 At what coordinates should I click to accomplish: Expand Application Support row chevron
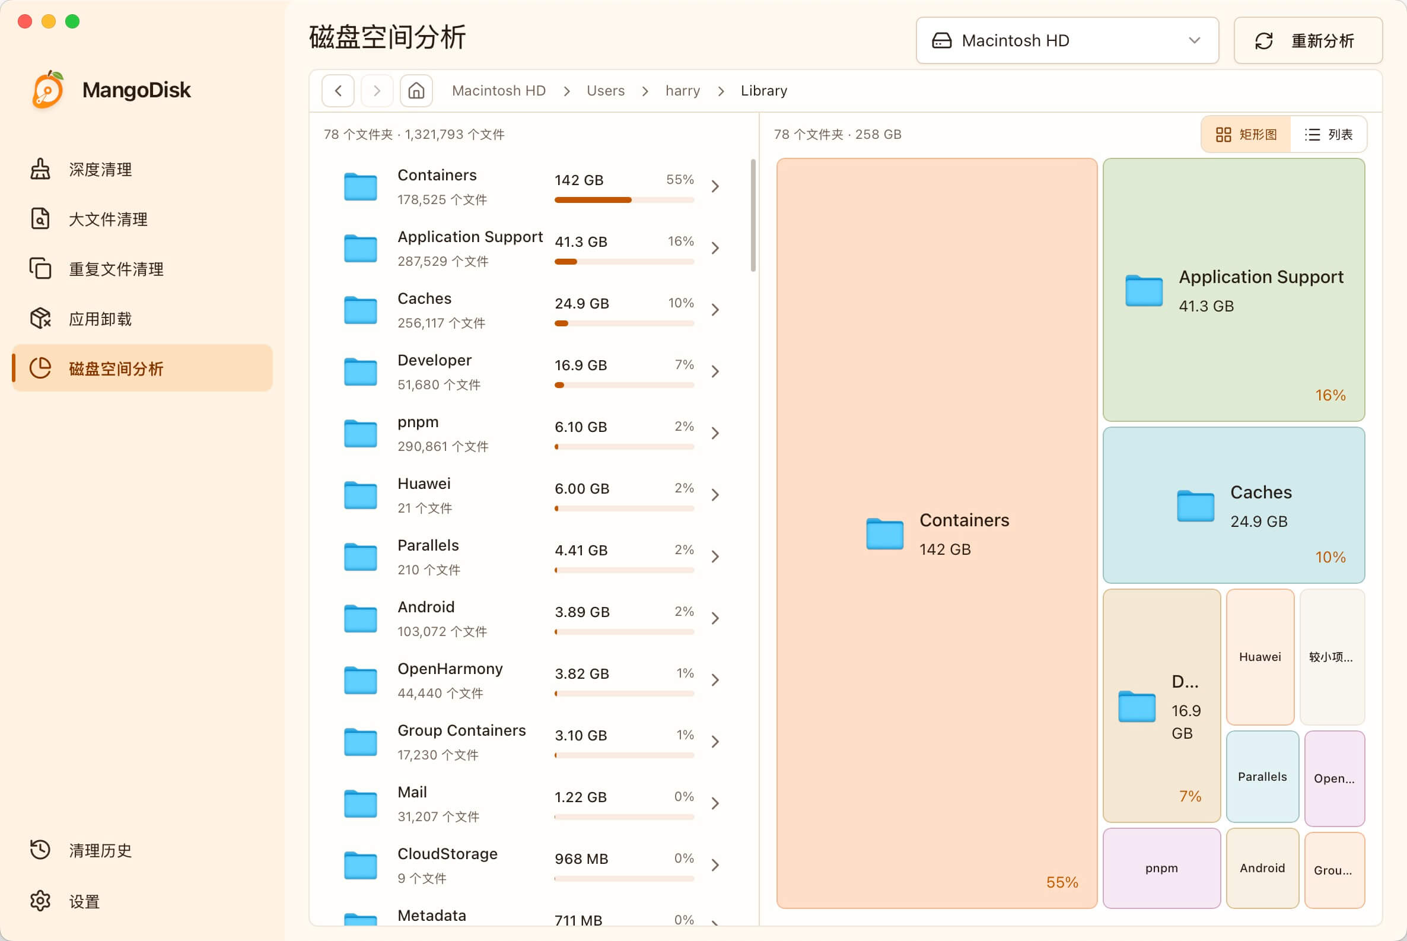pyautogui.click(x=715, y=249)
